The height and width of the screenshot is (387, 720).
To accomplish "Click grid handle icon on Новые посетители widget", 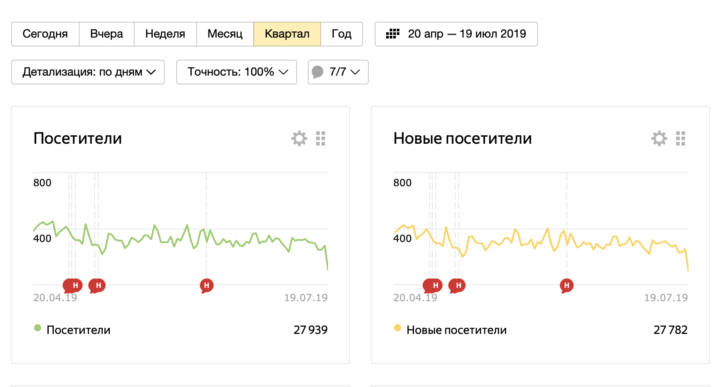I will click(681, 138).
